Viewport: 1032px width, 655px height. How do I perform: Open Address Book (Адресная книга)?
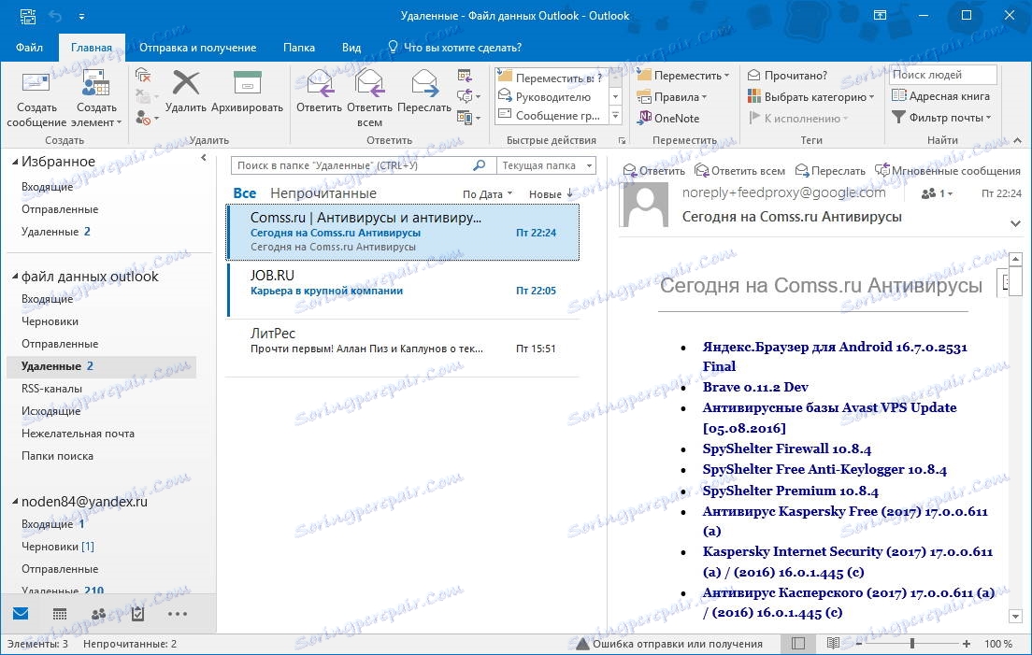click(941, 96)
